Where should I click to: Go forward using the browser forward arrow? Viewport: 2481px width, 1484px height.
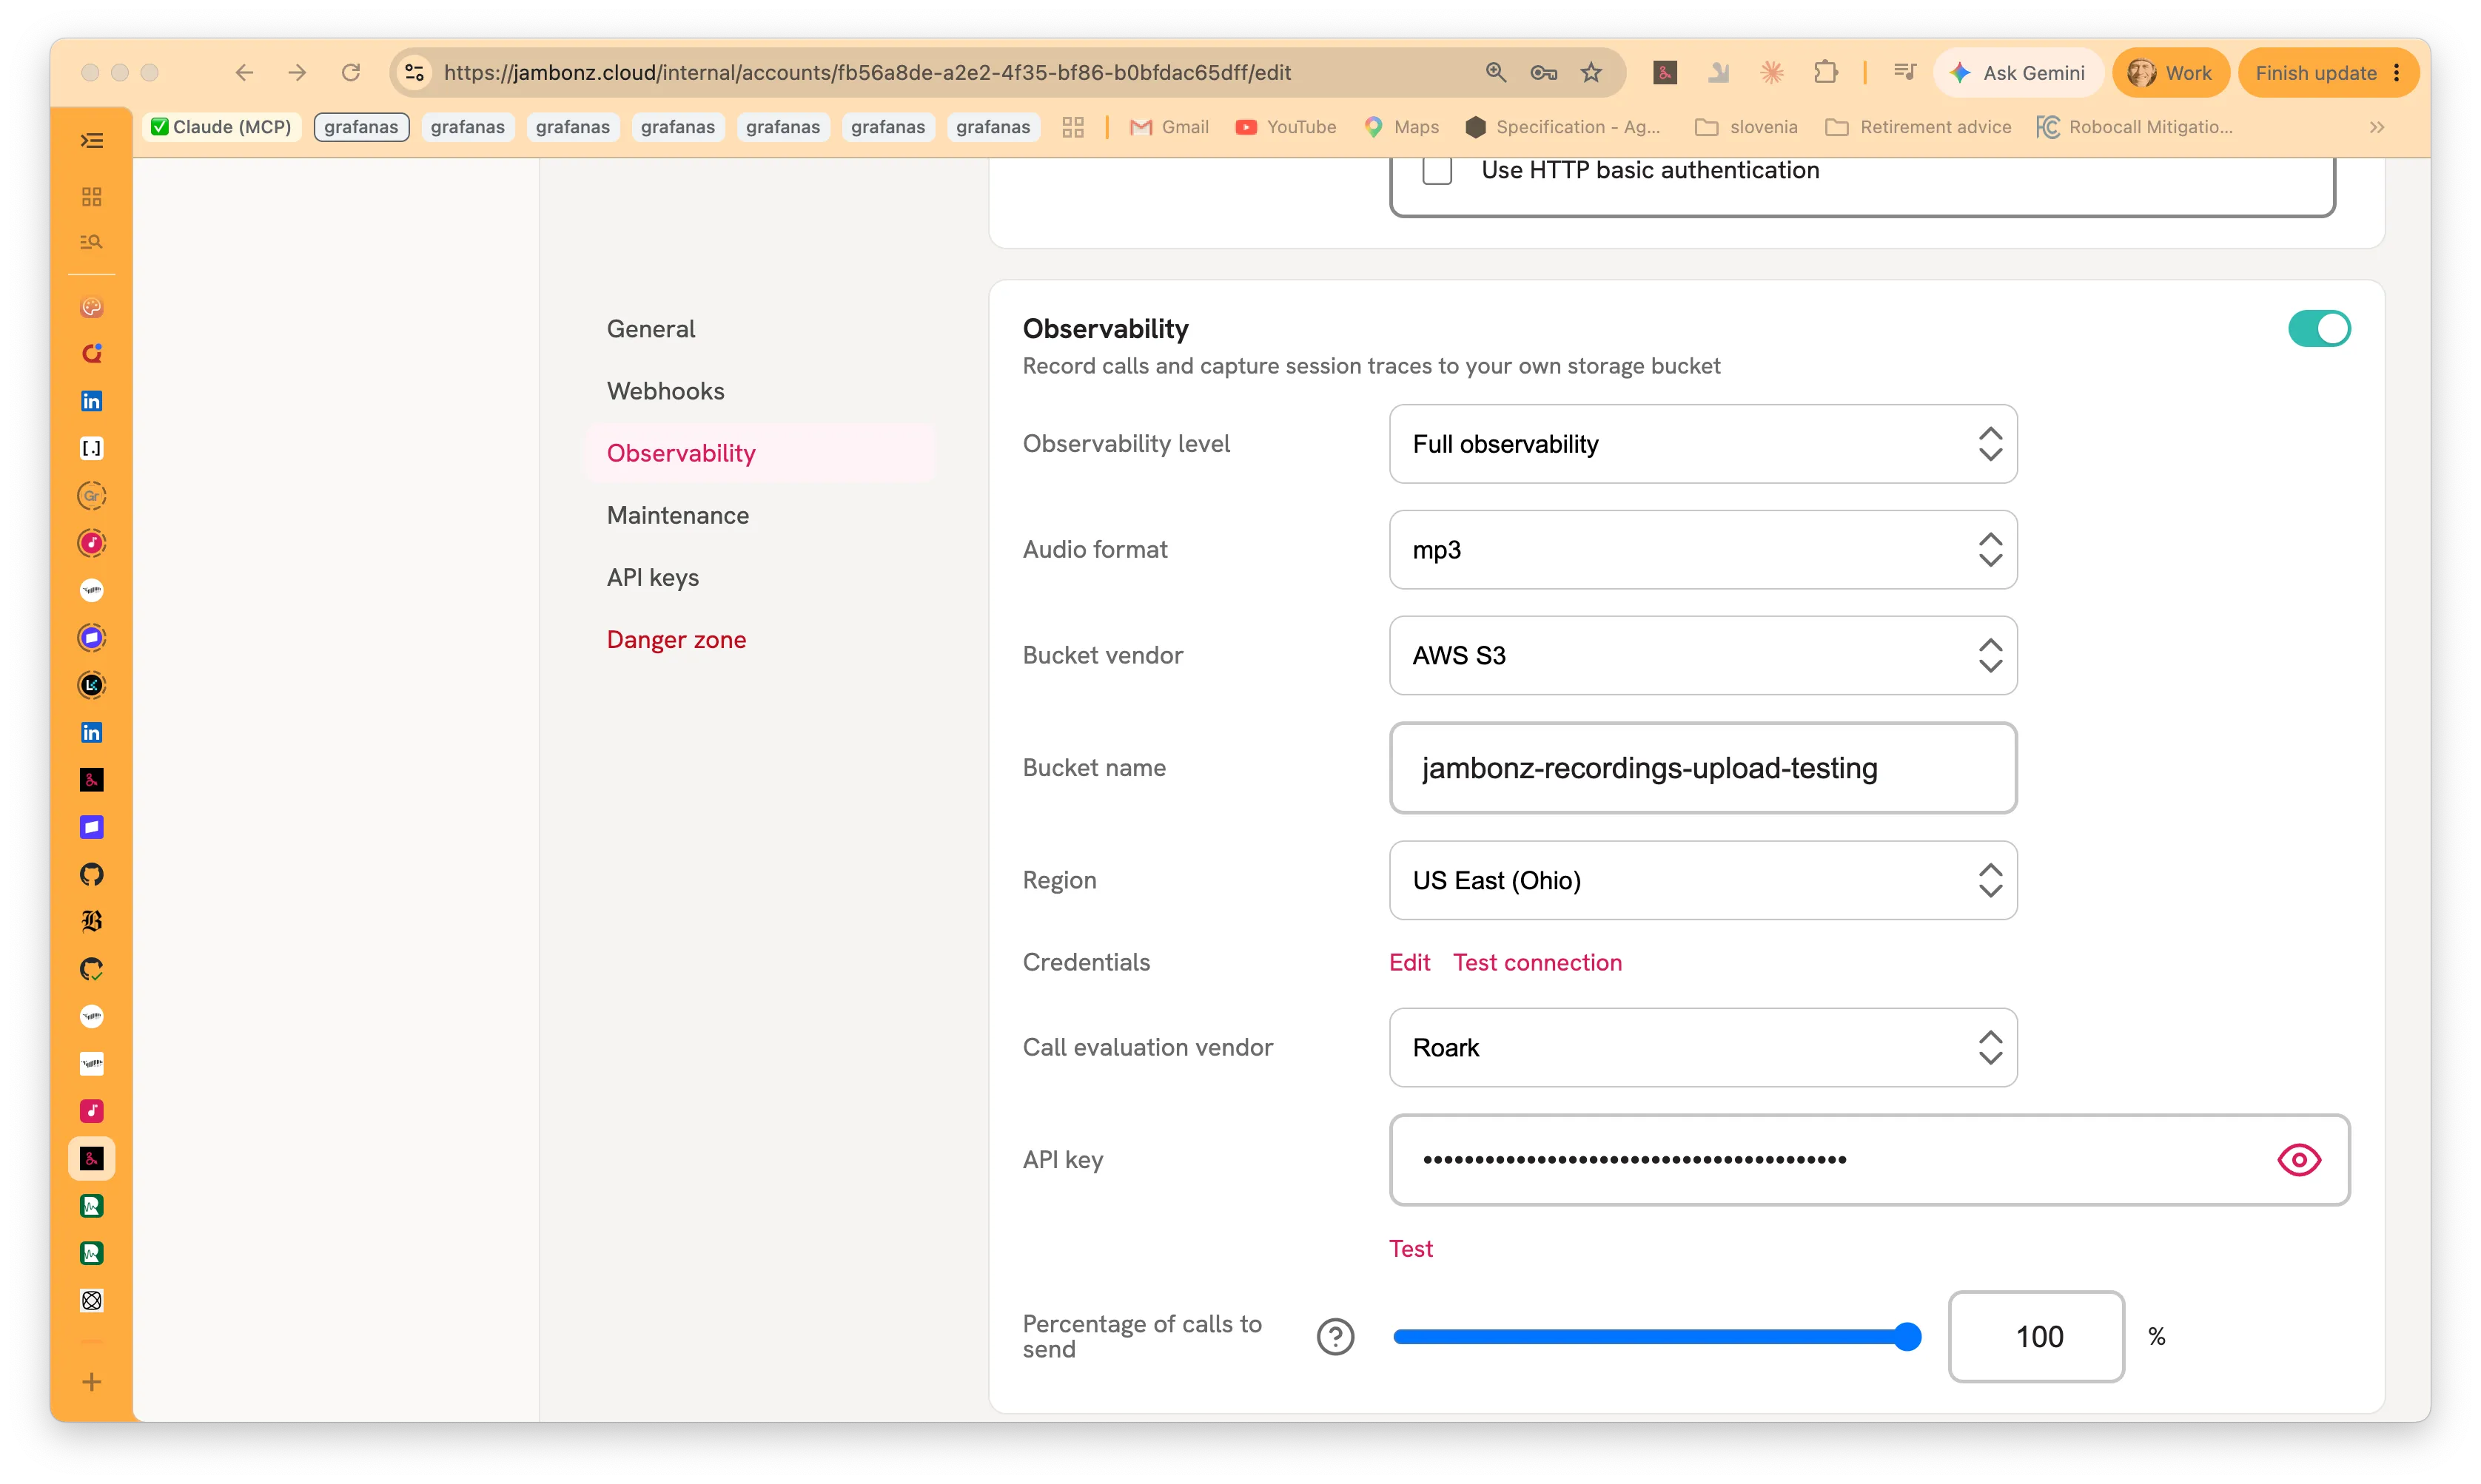coord(297,72)
